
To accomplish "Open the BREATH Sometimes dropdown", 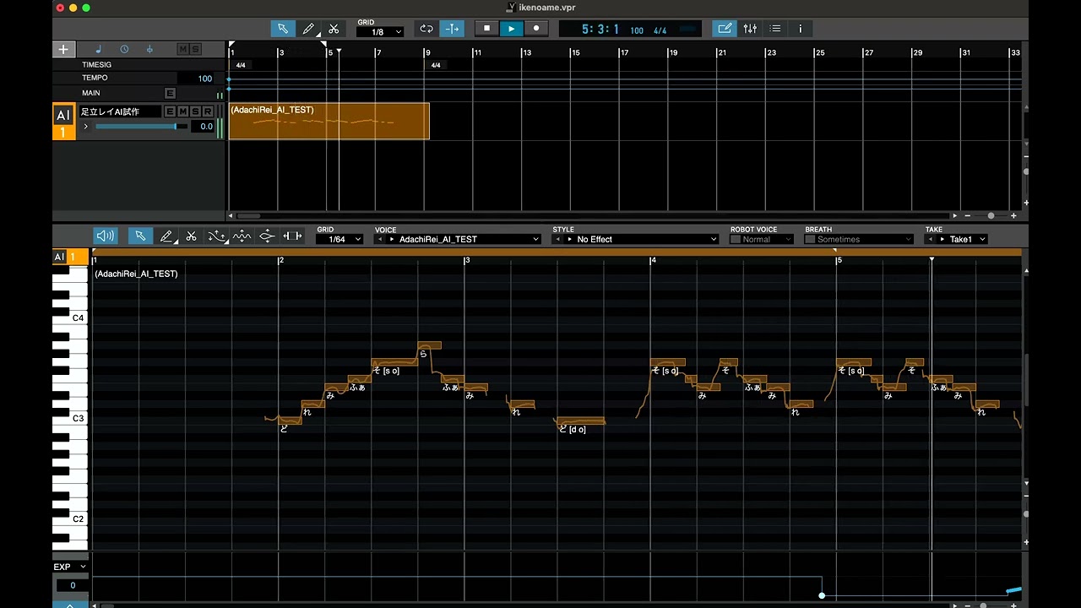I will (x=865, y=239).
